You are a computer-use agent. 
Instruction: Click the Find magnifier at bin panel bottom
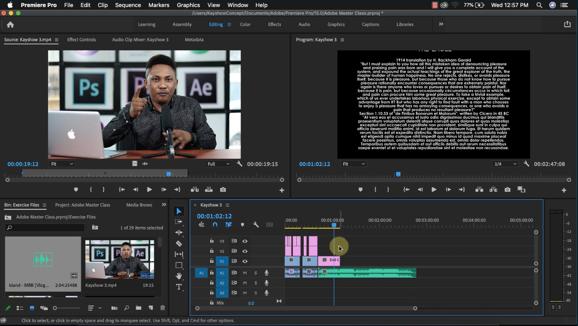click(126, 308)
